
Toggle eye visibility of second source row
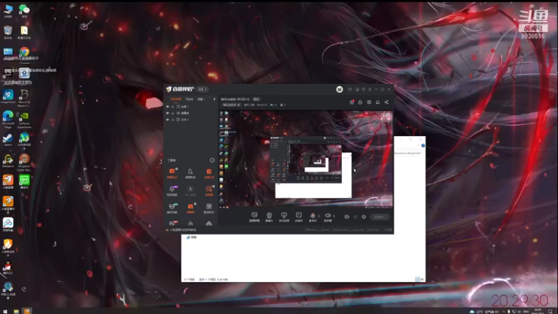click(167, 113)
